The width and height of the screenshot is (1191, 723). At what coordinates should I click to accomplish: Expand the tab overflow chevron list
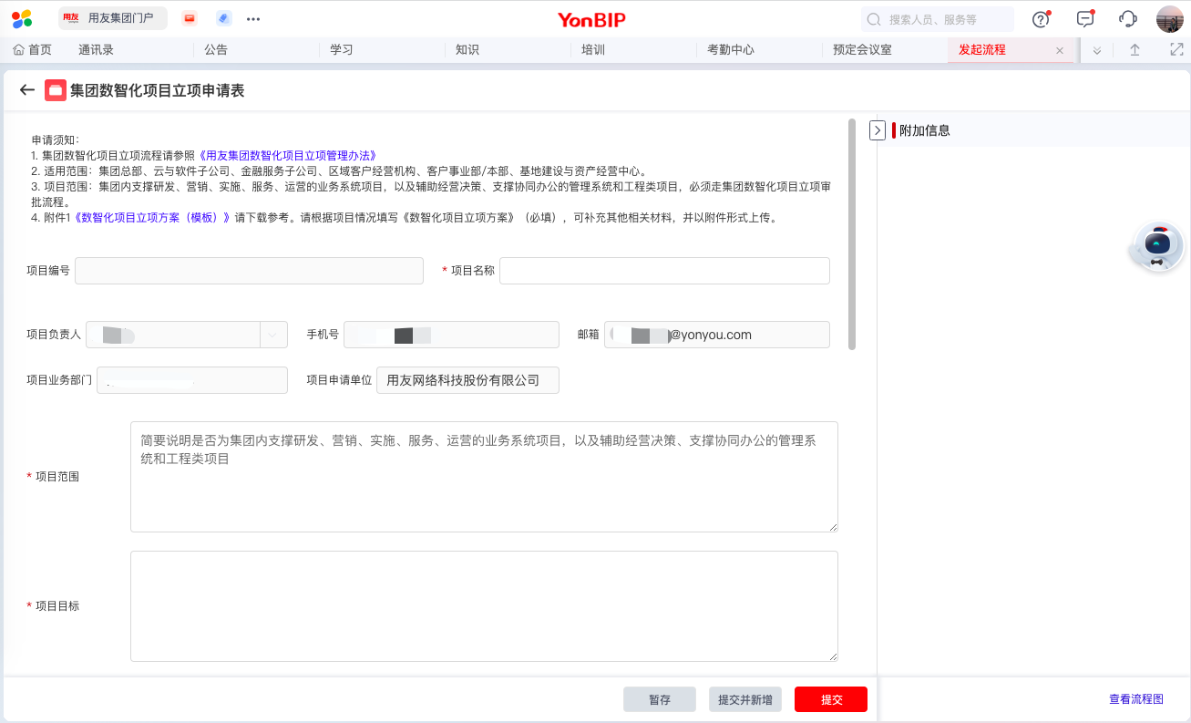tap(1097, 50)
